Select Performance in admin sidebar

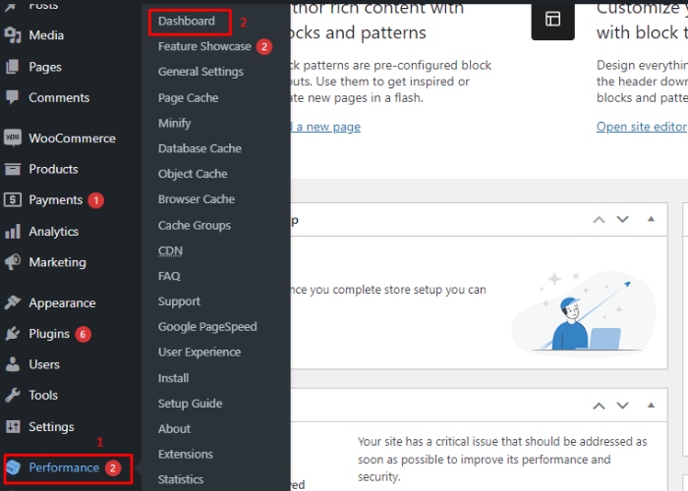[x=64, y=467]
